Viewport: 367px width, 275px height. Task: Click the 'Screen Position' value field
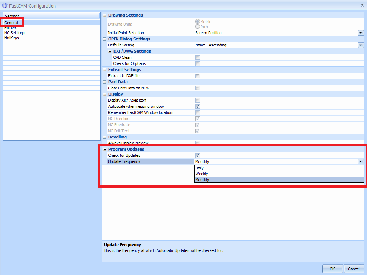click(x=276, y=33)
